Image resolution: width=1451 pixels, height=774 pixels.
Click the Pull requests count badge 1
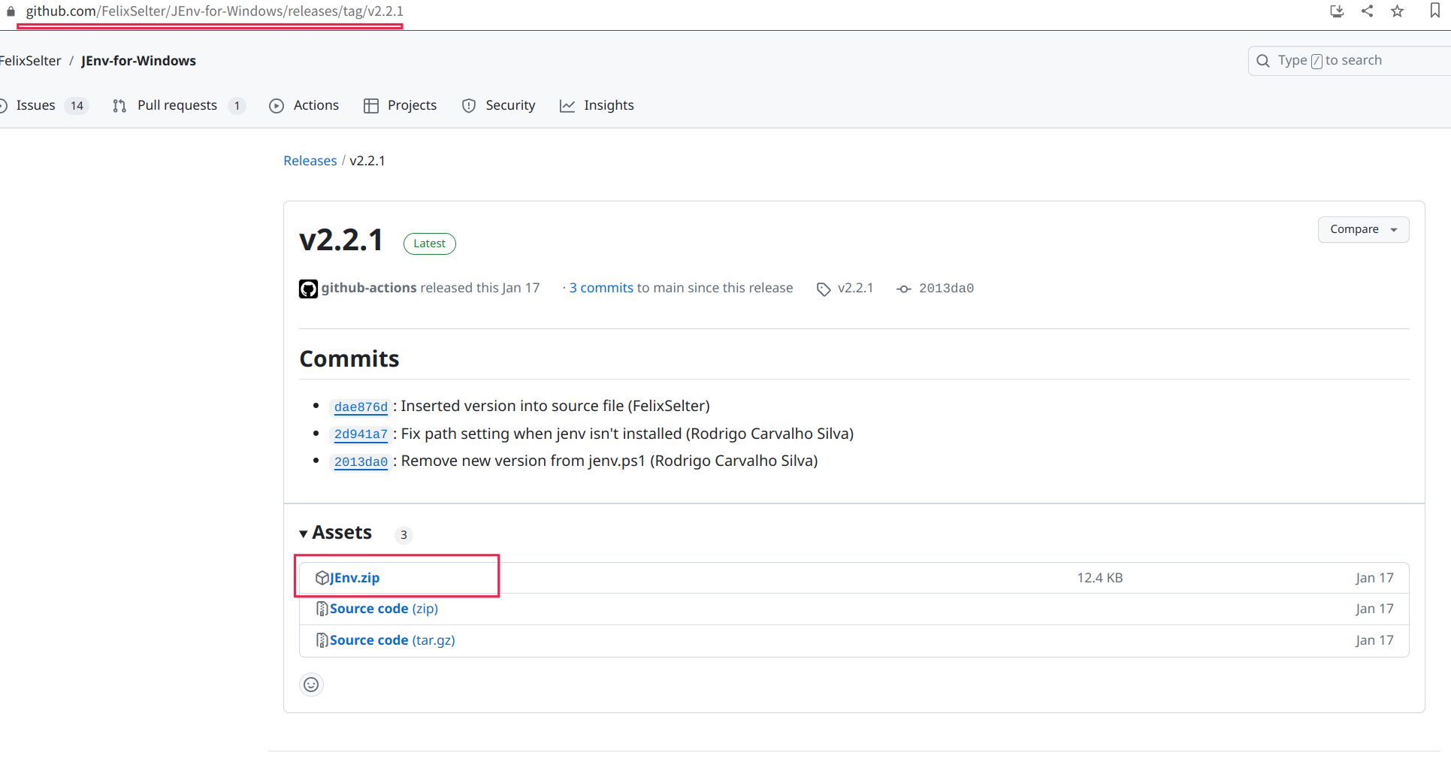coord(237,106)
